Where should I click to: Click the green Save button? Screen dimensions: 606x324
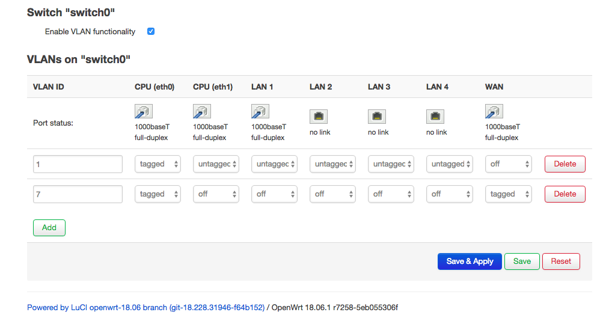pos(522,261)
